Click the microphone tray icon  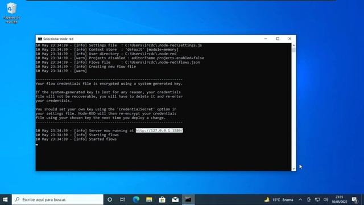click(x=309, y=200)
